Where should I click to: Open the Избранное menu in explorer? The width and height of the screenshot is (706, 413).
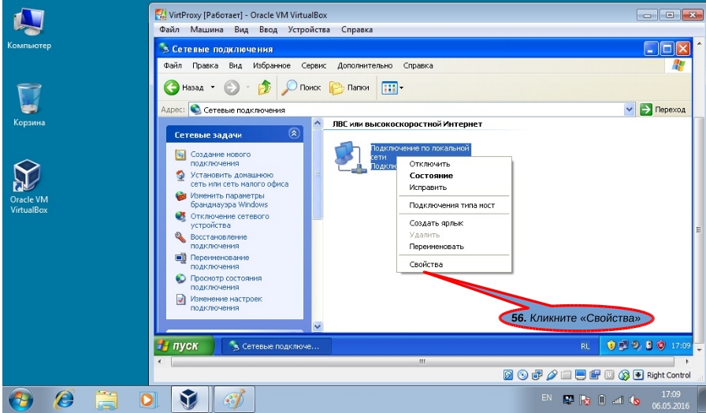272,65
